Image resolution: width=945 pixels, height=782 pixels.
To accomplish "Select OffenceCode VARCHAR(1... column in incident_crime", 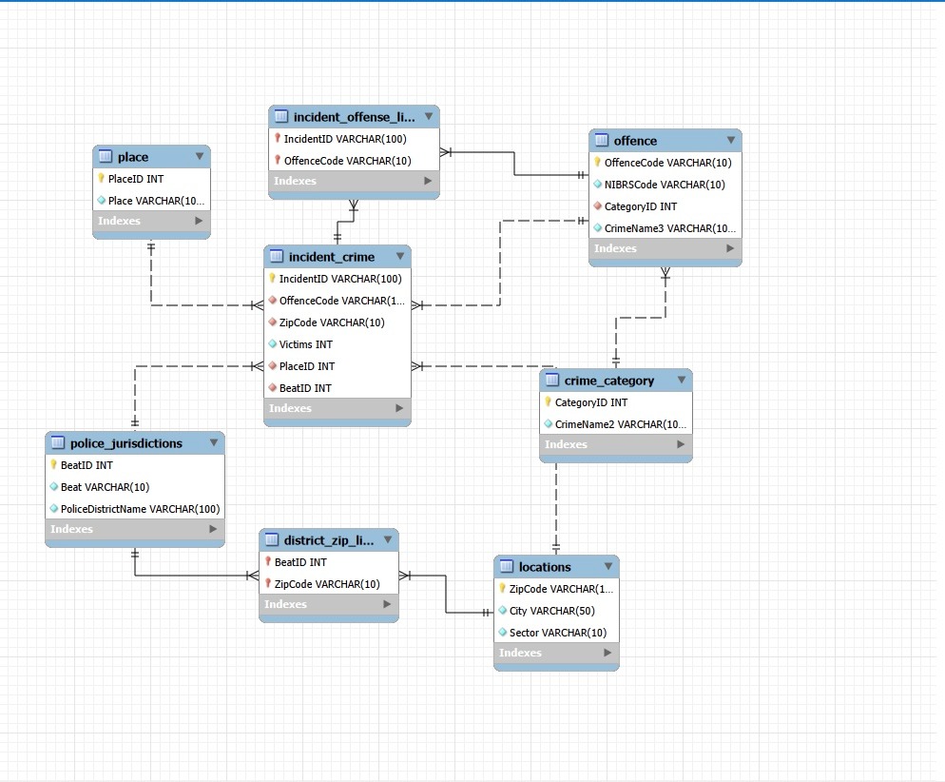I will [x=337, y=301].
